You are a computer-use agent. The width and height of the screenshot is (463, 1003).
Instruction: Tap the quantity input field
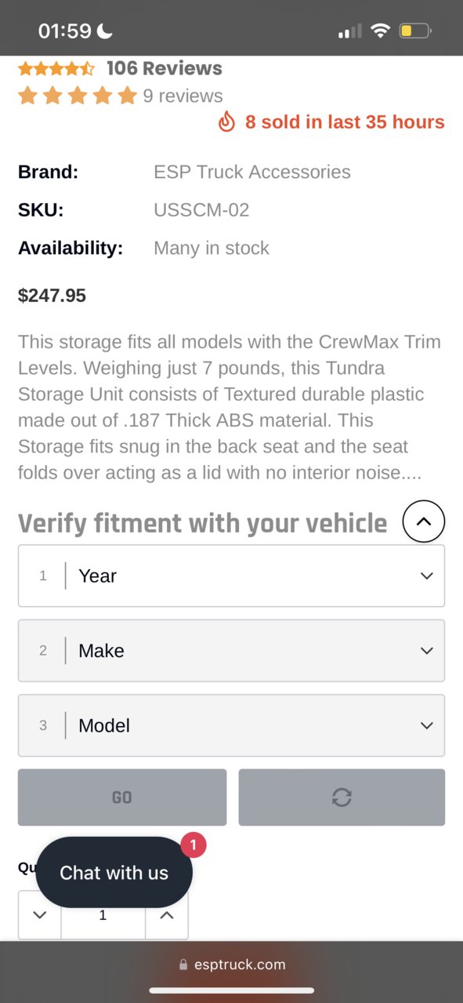(x=103, y=914)
